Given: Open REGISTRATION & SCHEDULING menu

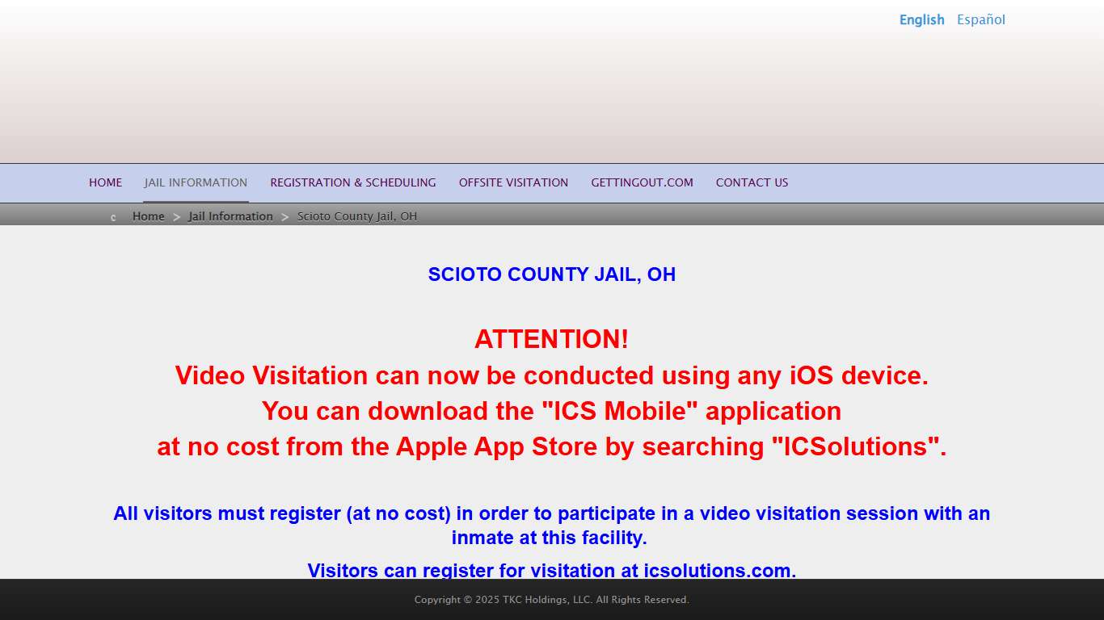Looking at the screenshot, I should [353, 182].
